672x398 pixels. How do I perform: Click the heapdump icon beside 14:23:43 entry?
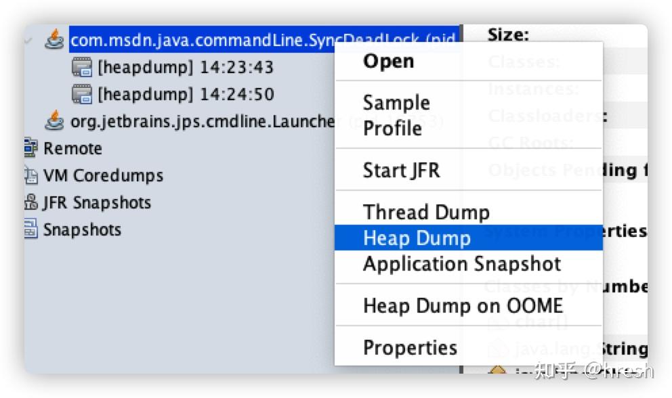click(83, 67)
